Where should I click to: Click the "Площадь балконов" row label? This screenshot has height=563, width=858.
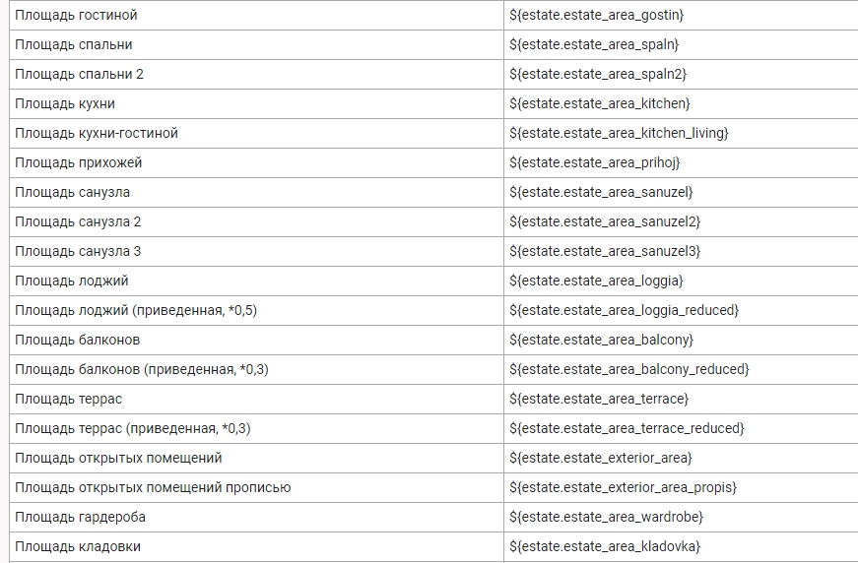click(x=77, y=340)
